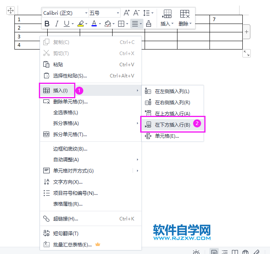Click the table resize handle
Screen dimensions: 270x254
246,53
